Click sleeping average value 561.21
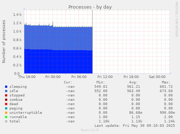The width and height of the screenshot is (180, 134). tap(134, 87)
